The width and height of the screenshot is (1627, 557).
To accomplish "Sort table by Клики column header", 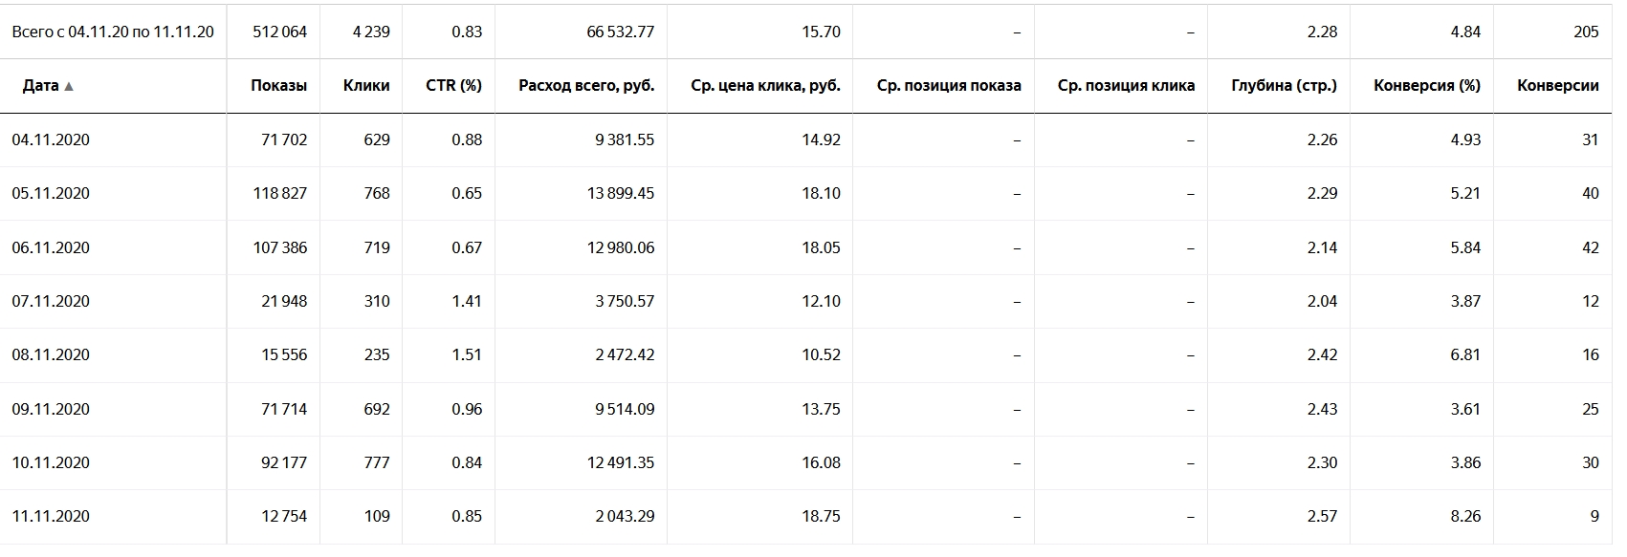I will 366,85.
